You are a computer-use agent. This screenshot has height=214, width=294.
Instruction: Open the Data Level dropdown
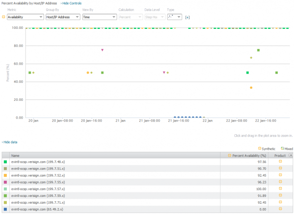point(155,17)
